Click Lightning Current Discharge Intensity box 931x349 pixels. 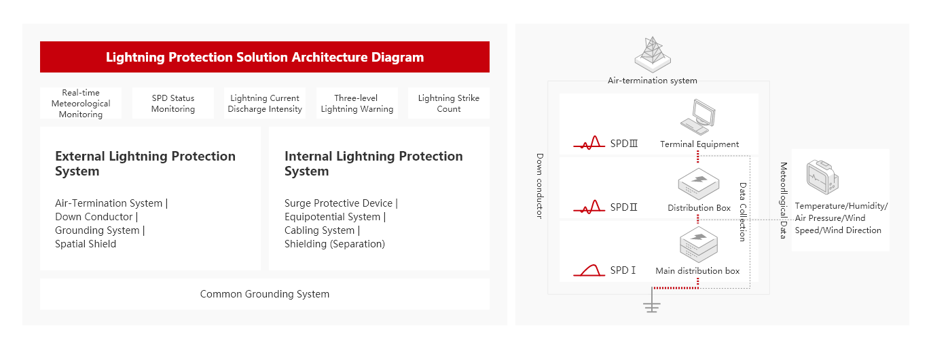(265, 104)
